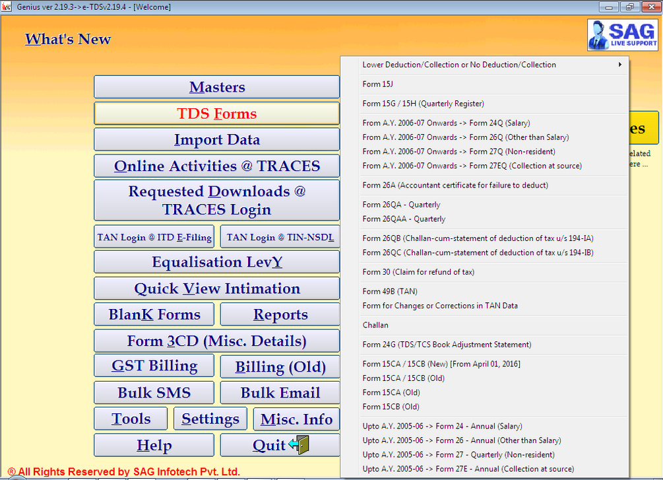Open the What's New link
The width and height of the screenshot is (663, 480).
[x=68, y=39]
